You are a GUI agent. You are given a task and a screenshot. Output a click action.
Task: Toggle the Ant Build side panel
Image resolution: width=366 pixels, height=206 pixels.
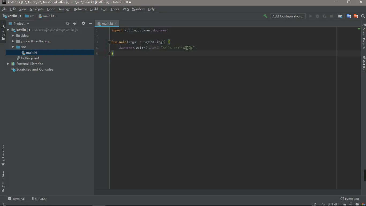click(x=364, y=64)
